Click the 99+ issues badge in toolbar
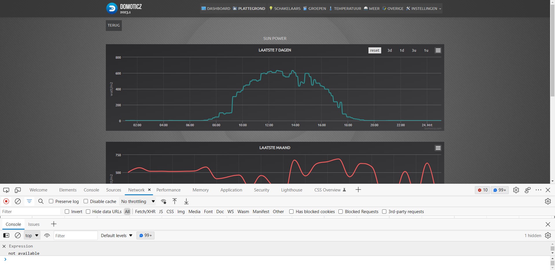 500,190
